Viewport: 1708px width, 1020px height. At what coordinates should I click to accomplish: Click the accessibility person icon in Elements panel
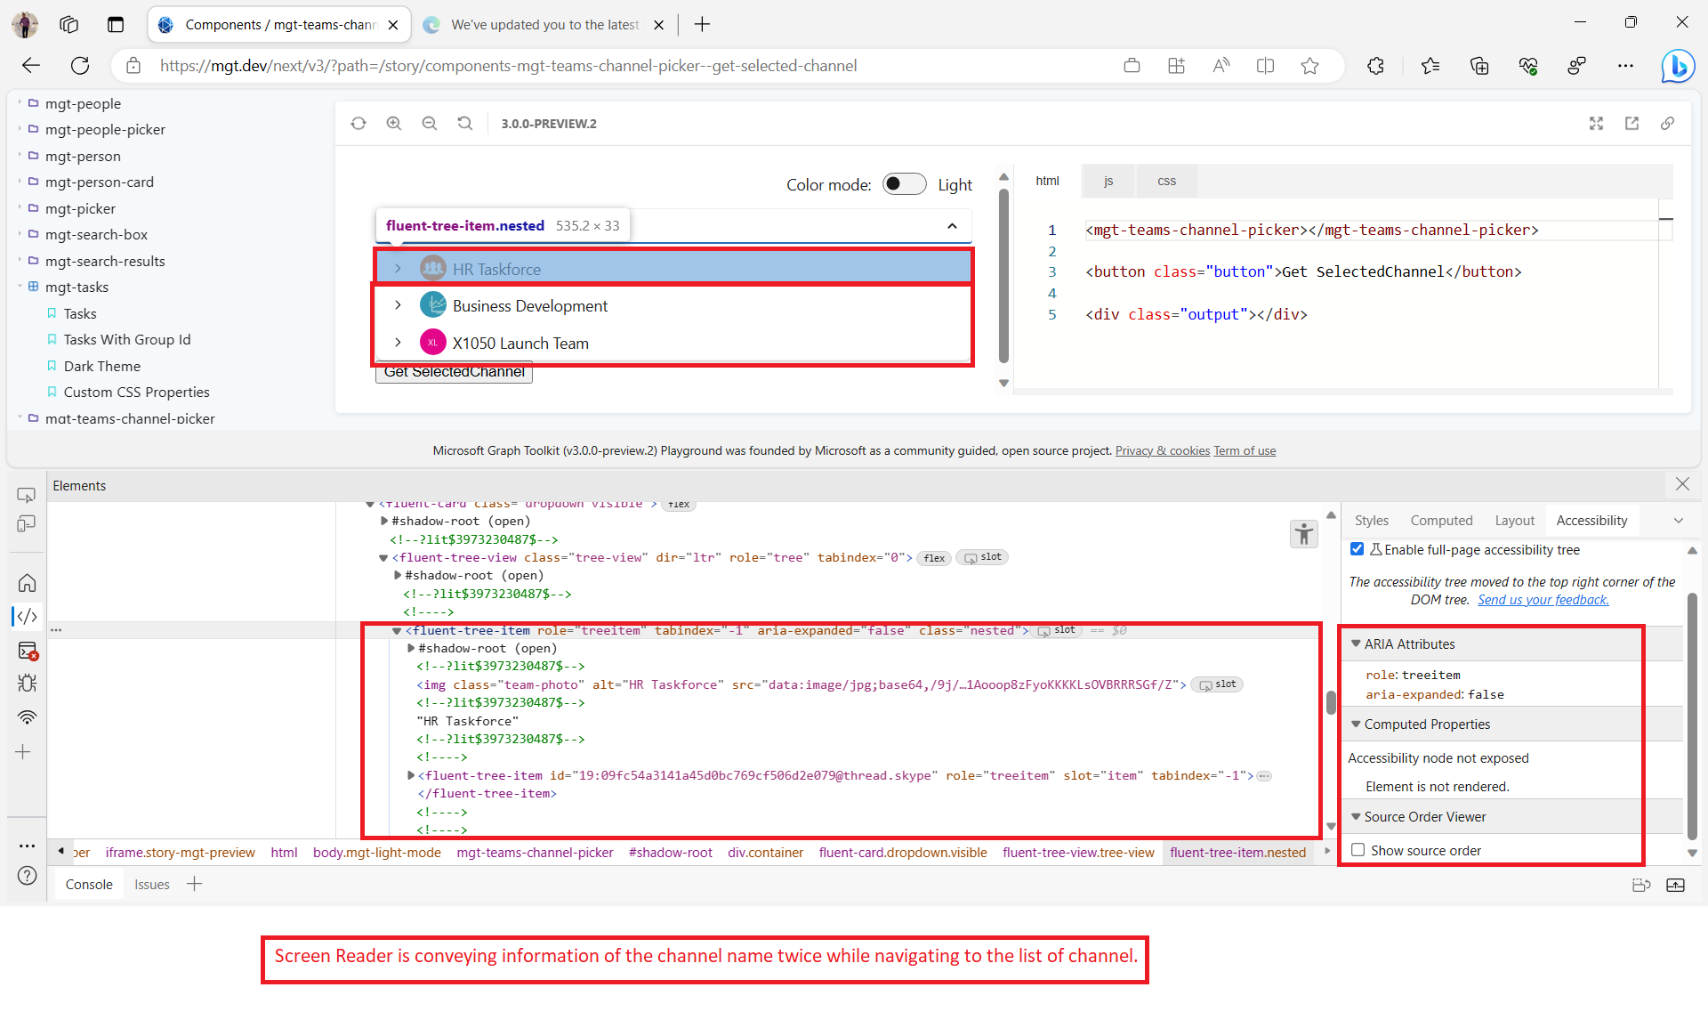[1303, 534]
